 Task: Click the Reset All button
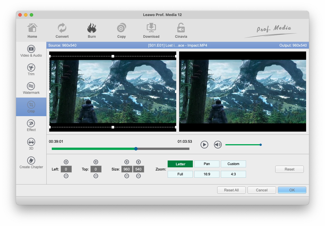click(231, 190)
